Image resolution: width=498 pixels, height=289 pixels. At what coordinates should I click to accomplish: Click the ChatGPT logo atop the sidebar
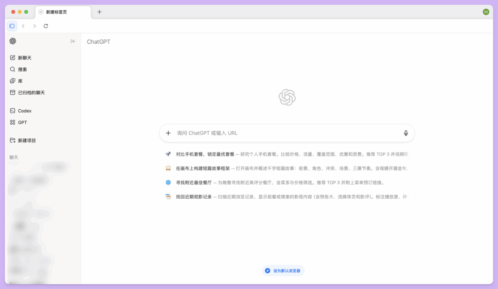click(x=13, y=41)
